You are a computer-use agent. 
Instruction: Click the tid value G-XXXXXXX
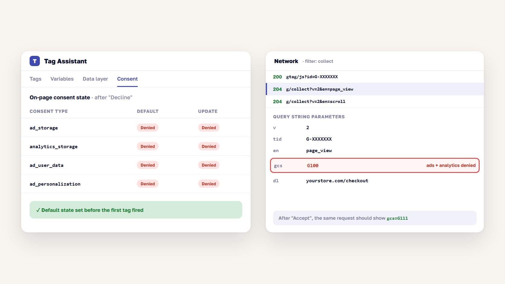[x=319, y=139]
